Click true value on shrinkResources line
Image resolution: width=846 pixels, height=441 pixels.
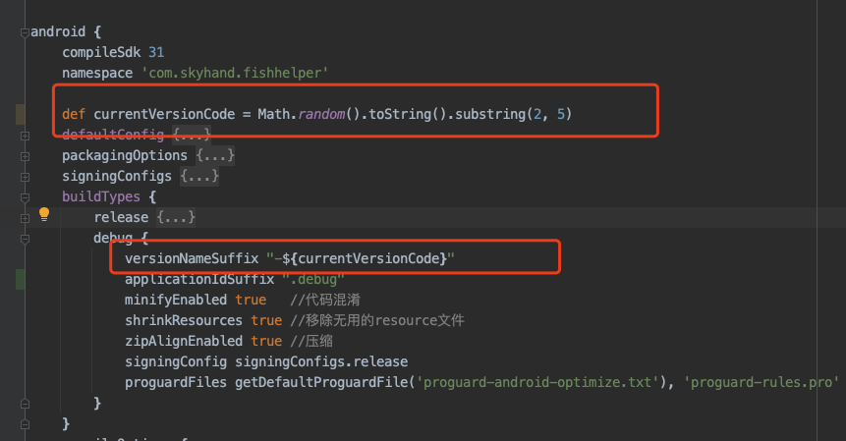pyautogui.click(x=266, y=320)
